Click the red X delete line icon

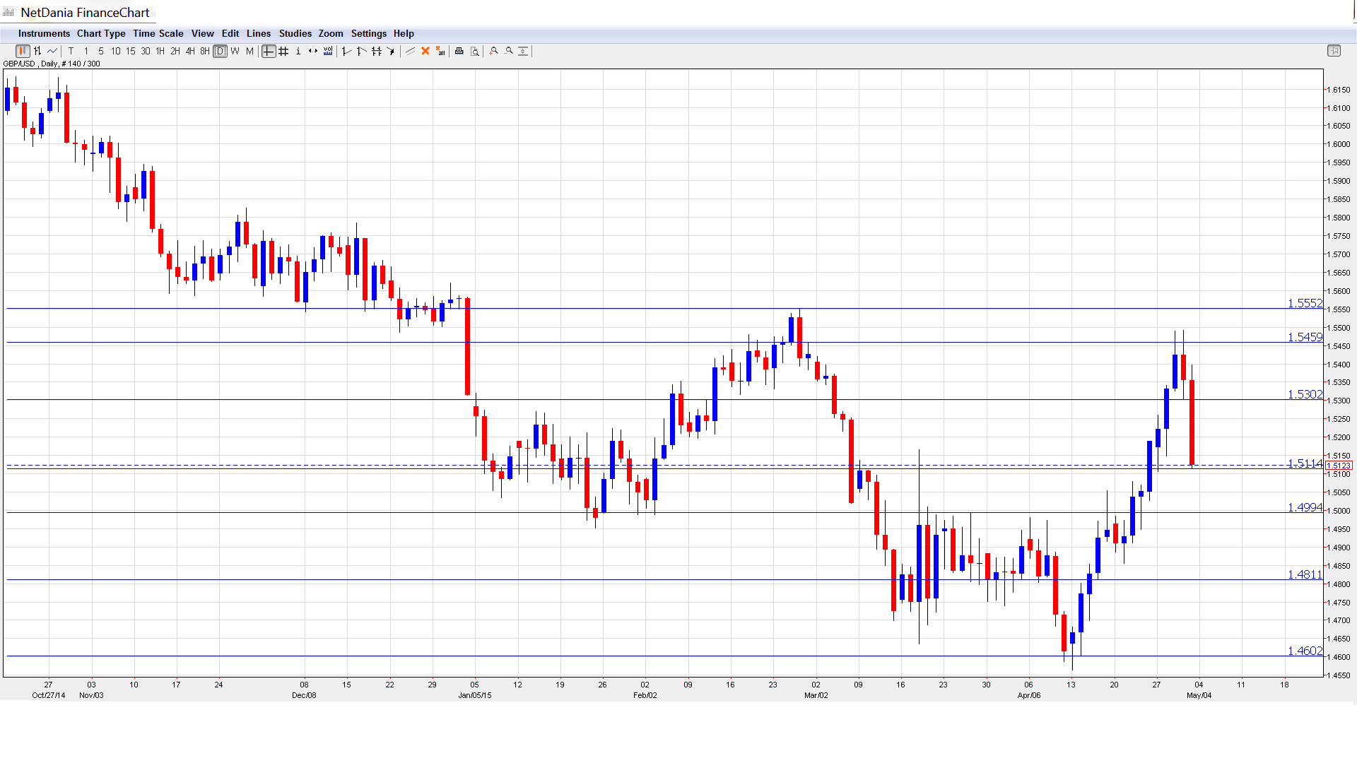(x=425, y=51)
